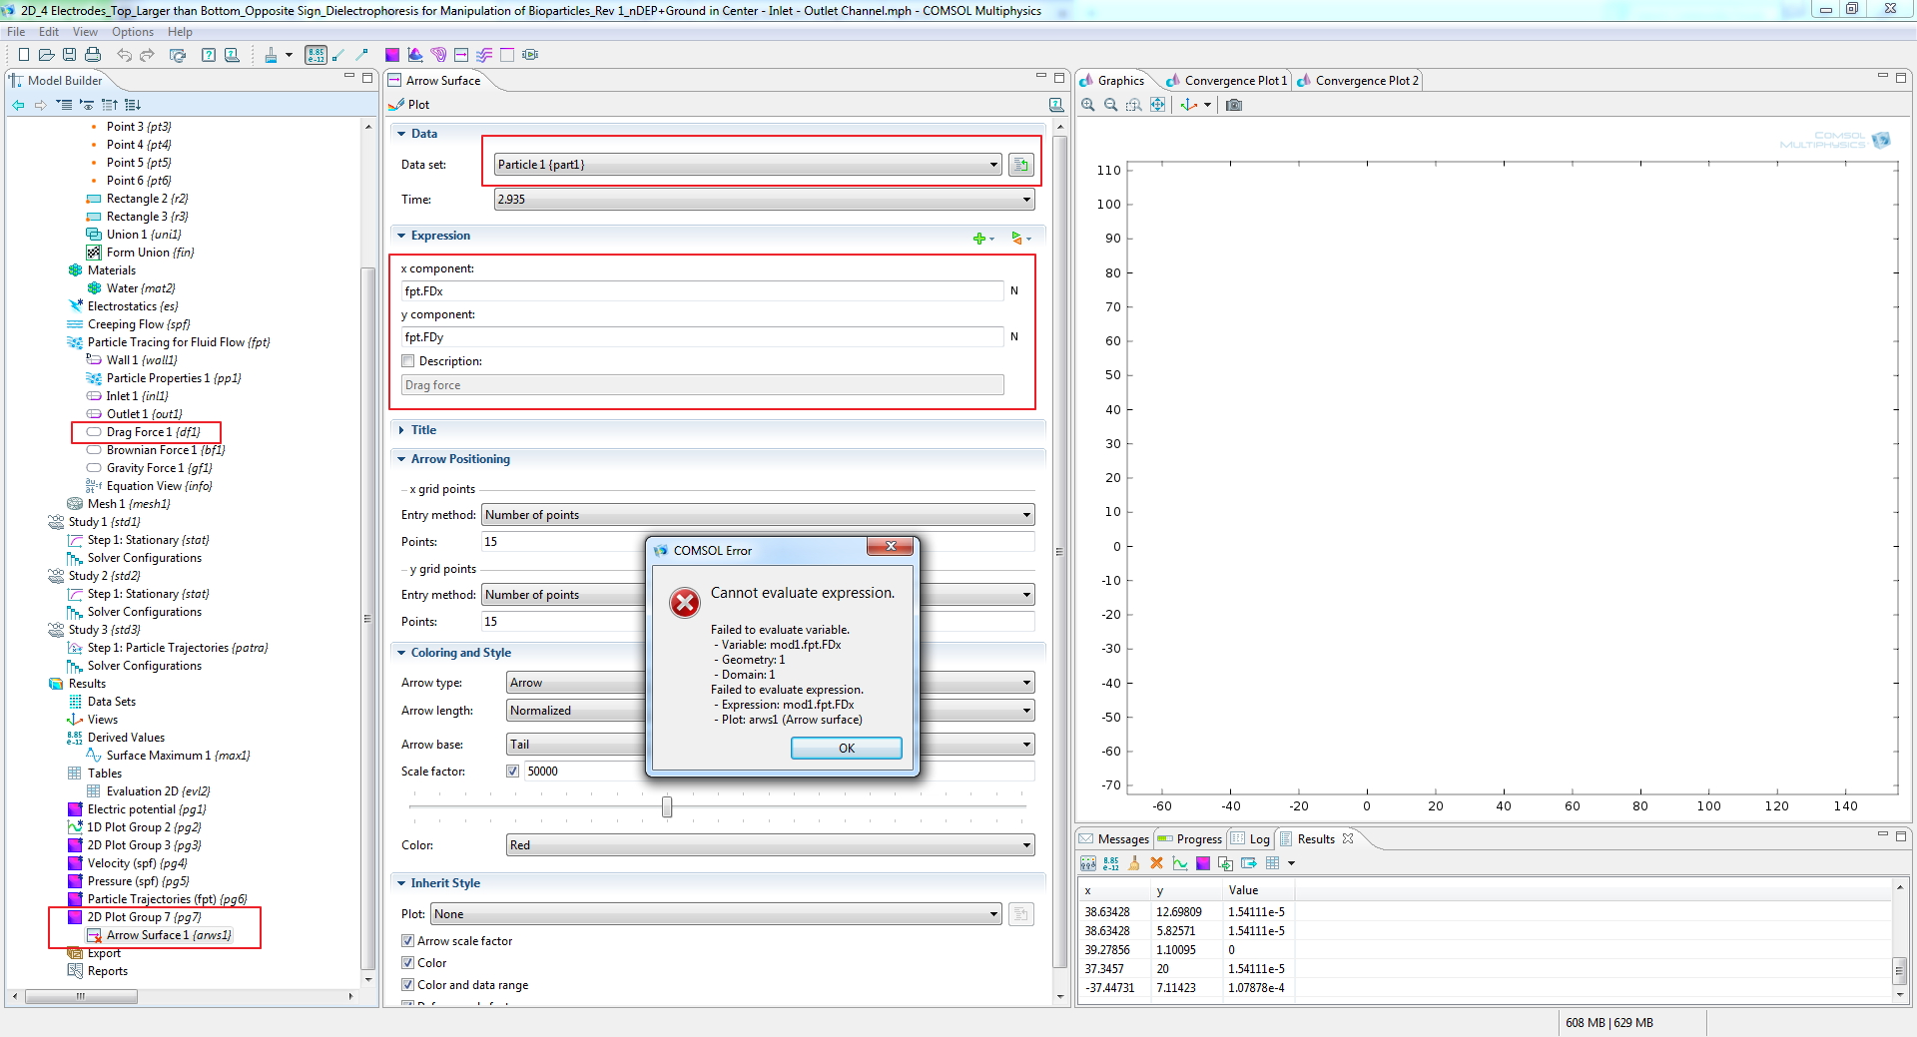
Task: Uncheck Color and data range checkbox
Action: pos(407,985)
